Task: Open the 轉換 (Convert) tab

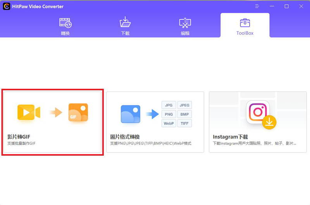Action: tap(65, 27)
